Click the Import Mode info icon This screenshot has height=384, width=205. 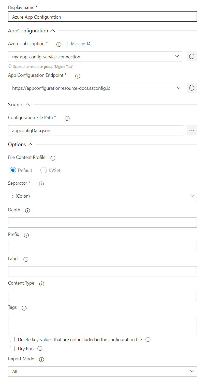(41, 359)
